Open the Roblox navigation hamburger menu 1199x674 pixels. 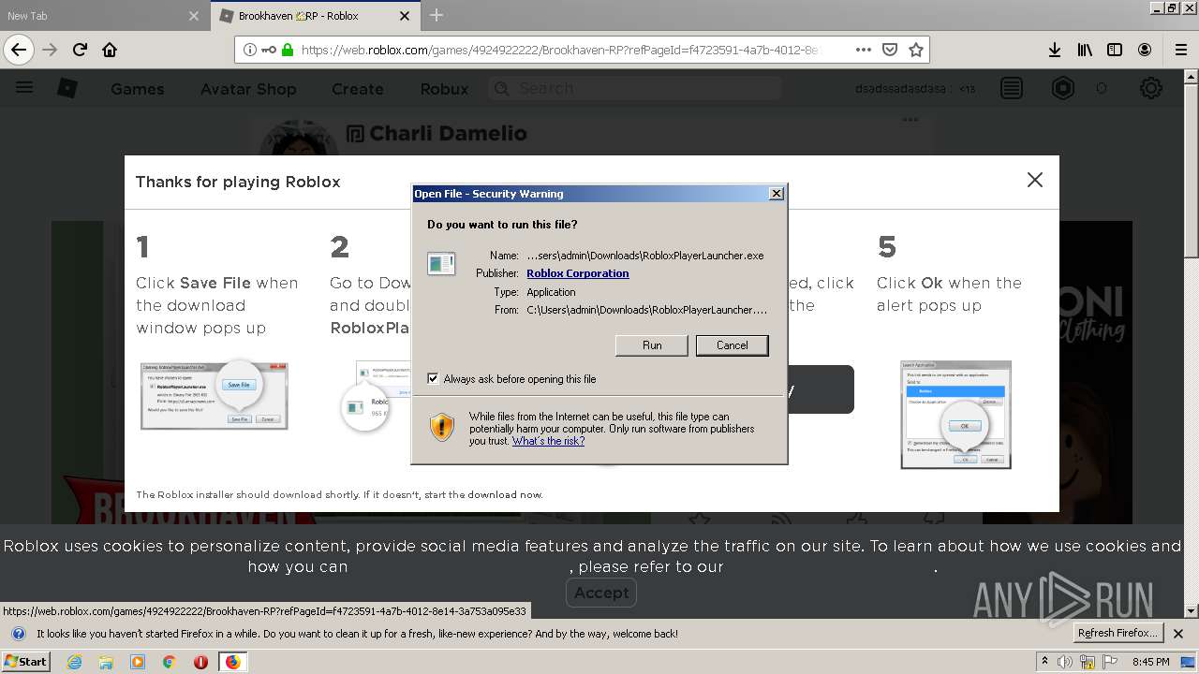coord(24,88)
